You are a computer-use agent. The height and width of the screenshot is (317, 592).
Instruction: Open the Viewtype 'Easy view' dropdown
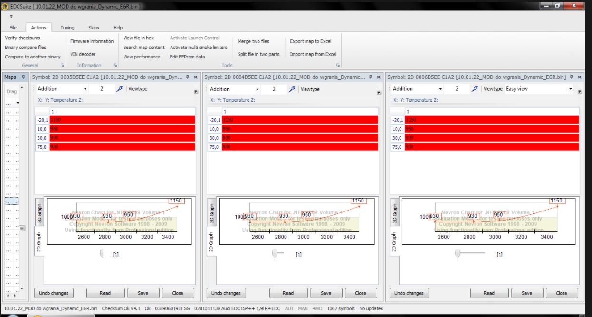tap(571, 89)
